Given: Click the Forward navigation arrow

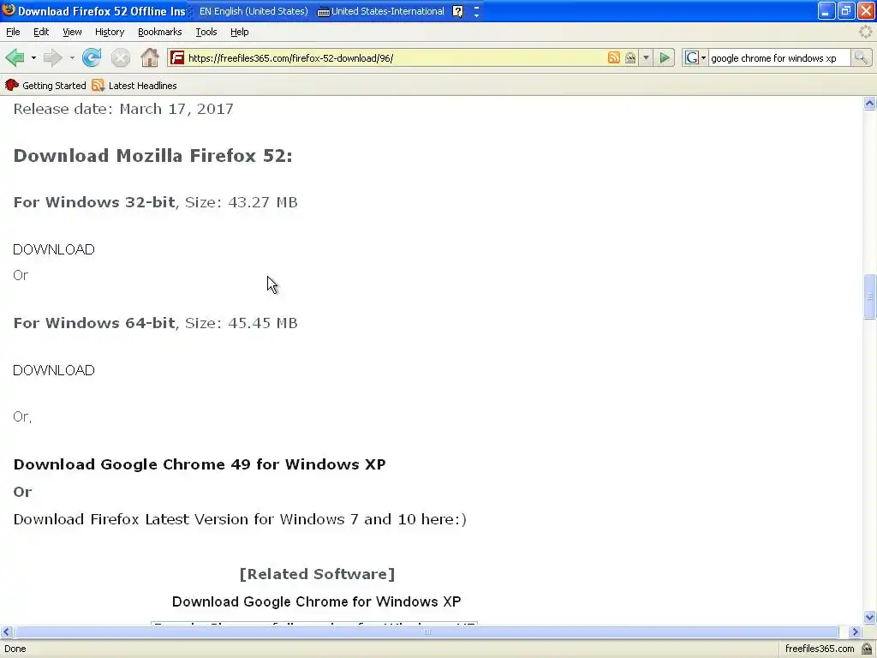Looking at the screenshot, I should pyautogui.click(x=52, y=57).
